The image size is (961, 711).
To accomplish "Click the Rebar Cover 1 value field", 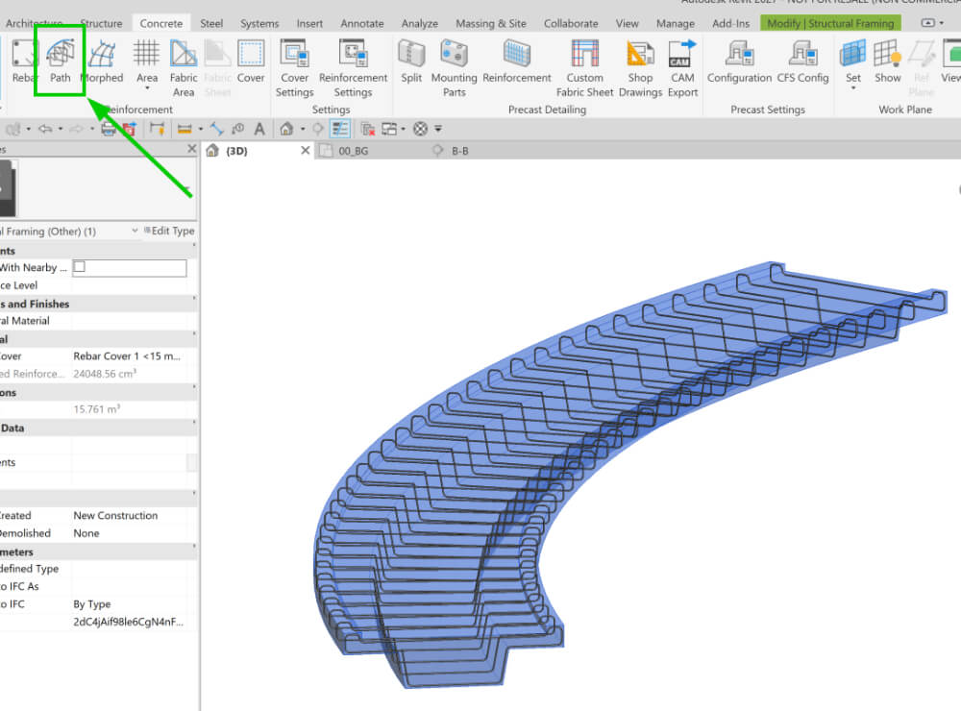I will coord(130,356).
